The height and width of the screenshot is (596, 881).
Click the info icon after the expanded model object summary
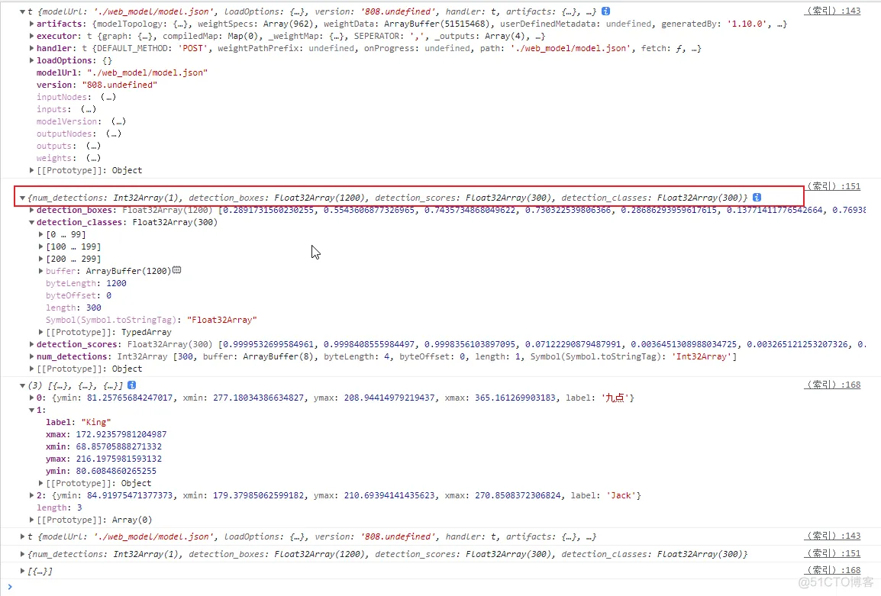(605, 11)
